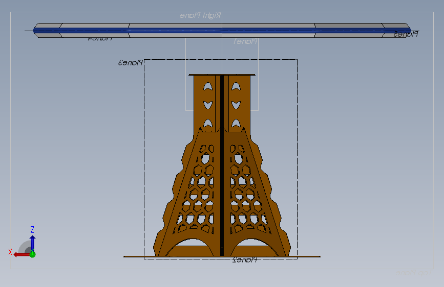Select the mirrored Plane1 label
The width and height of the screenshot is (444, 287).
point(245,41)
